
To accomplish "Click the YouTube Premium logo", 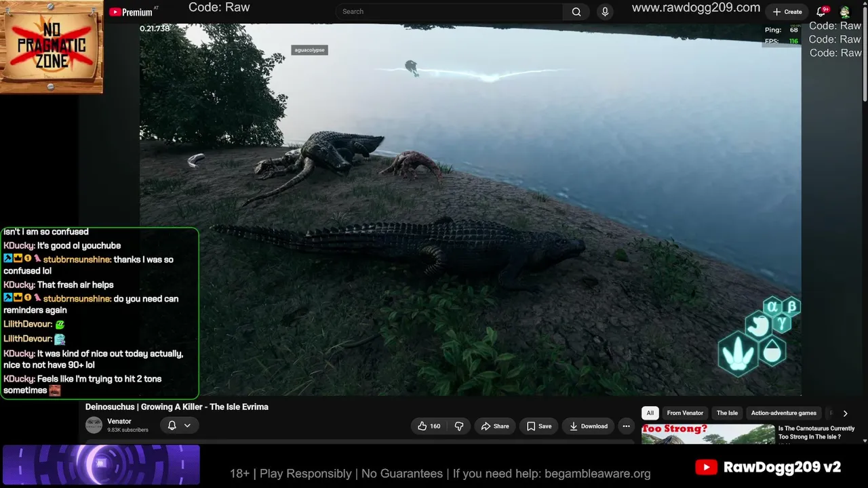I will click(131, 12).
